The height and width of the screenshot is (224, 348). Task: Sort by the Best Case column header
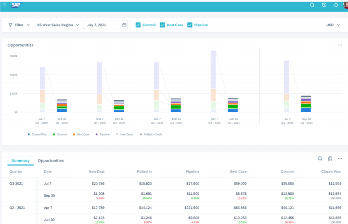click(238, 171)
